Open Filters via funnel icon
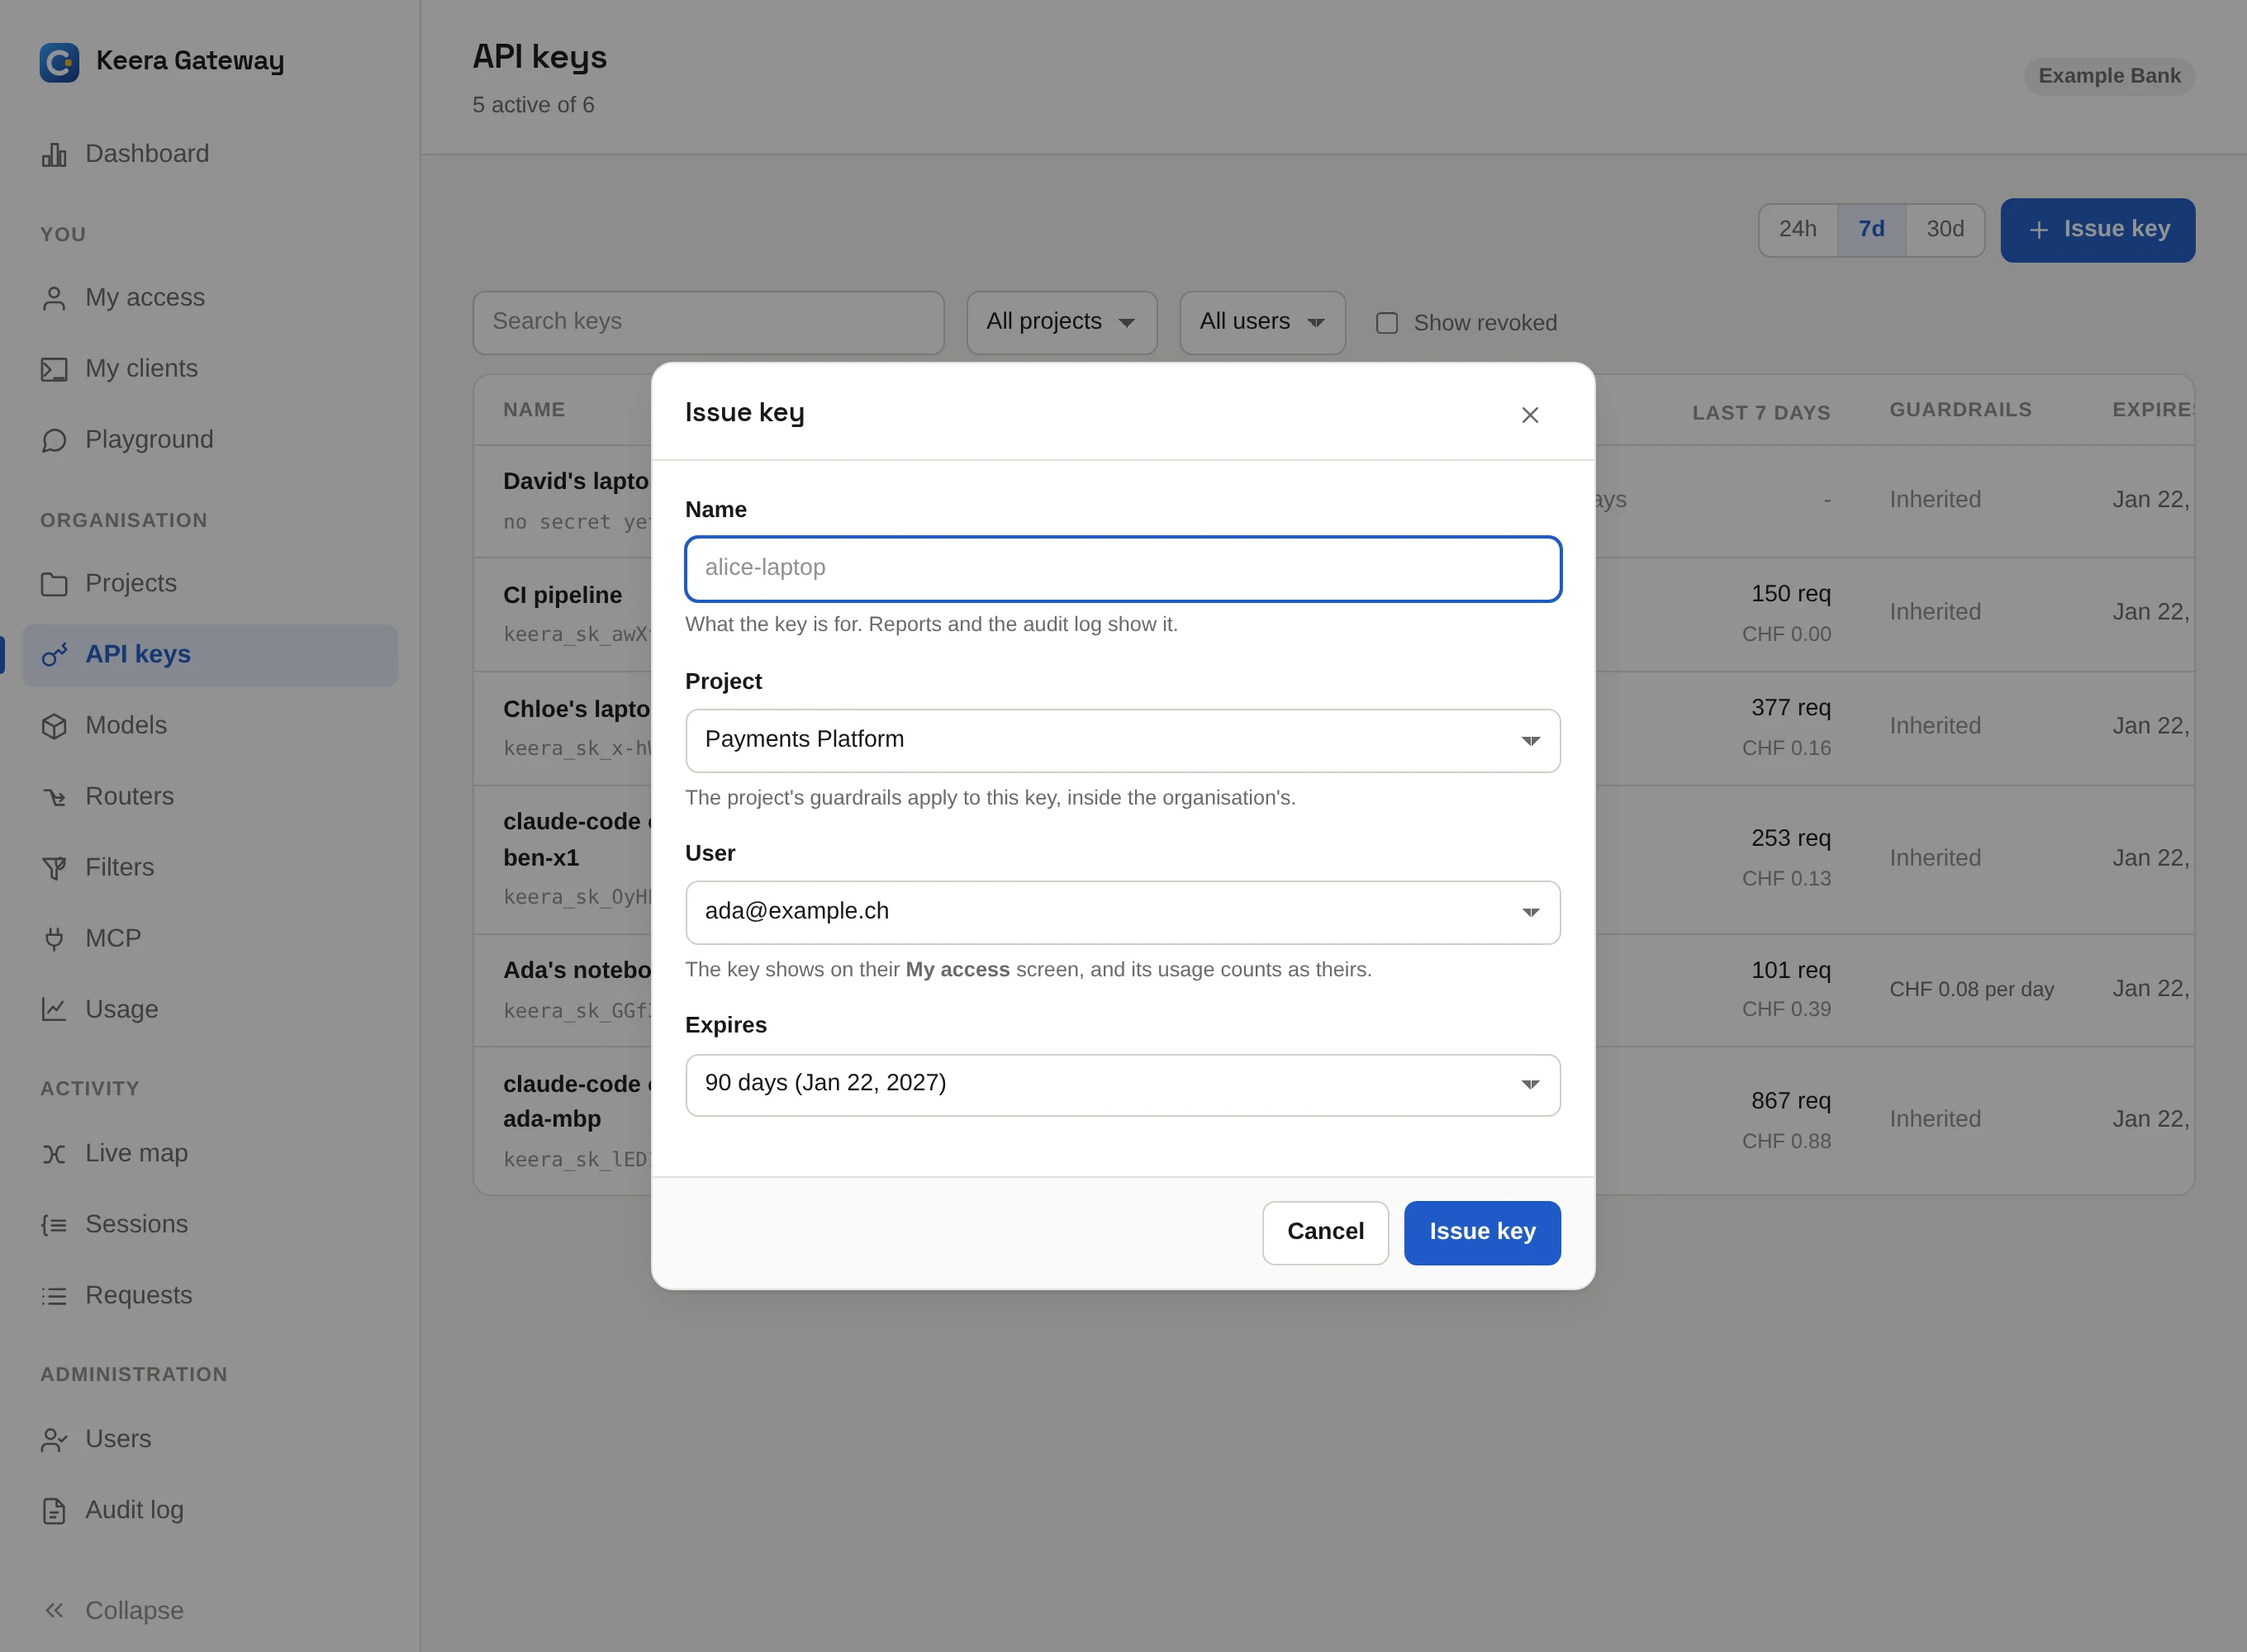This screenshot has height=1652, width=2247. point(54,868)
